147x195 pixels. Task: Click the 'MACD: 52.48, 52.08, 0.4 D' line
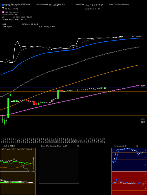click(x=14, y=19)
